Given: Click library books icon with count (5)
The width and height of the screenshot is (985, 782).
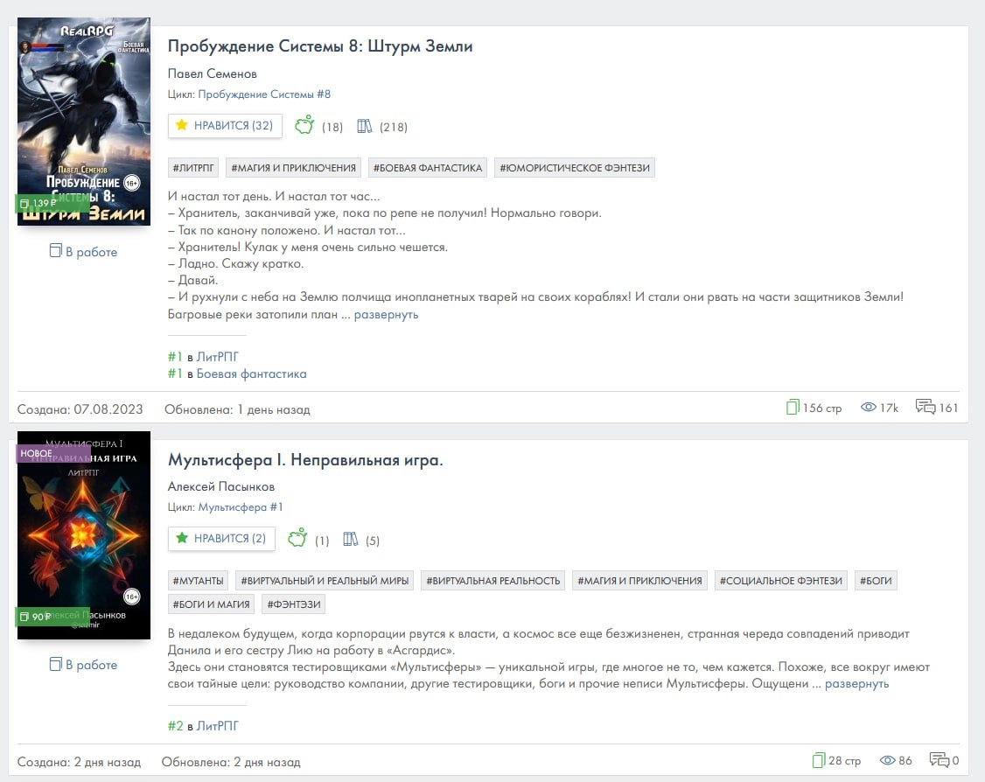Looking at the screenshot, I should (x=351, y=539).
